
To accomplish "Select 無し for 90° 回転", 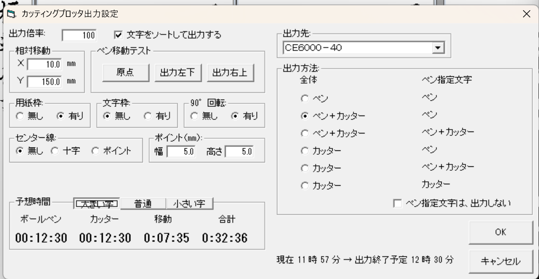I will pyautogui.click(x=194, y=116).
